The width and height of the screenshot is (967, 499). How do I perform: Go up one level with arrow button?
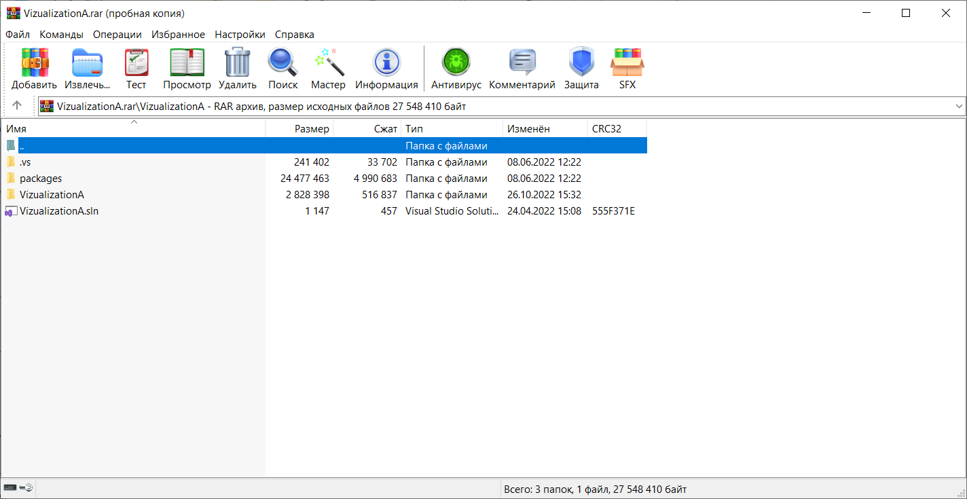click(17, 106)
